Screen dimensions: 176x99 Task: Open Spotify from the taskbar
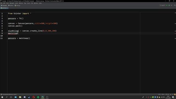pyautogui.click(x=38, y=97)
